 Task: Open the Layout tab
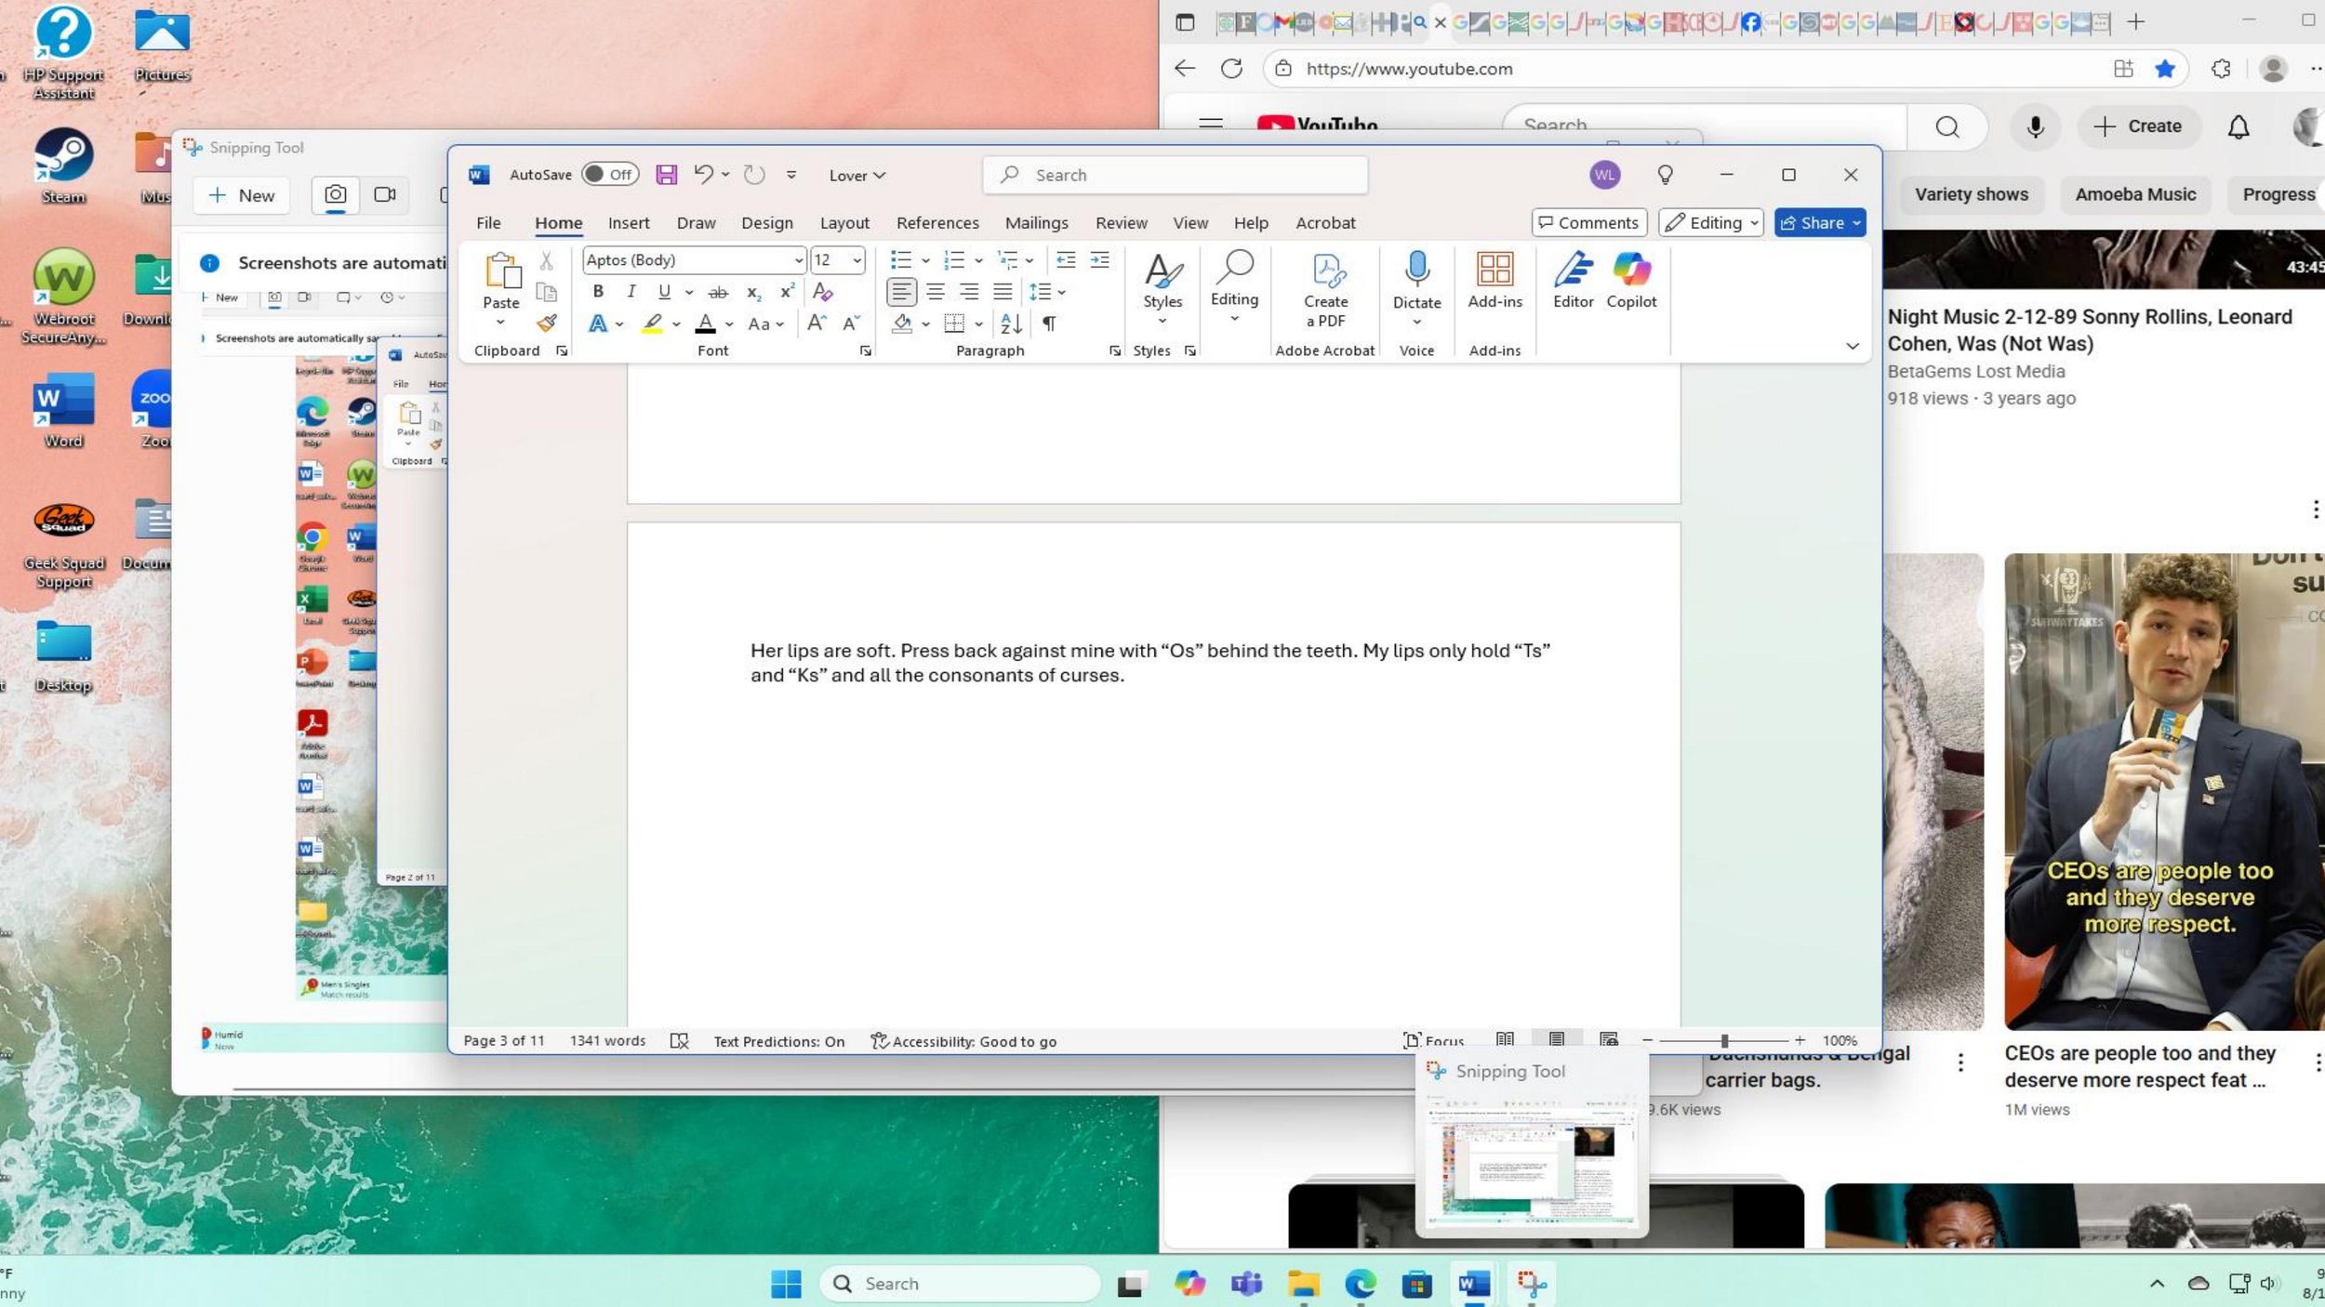pos(844,223)
